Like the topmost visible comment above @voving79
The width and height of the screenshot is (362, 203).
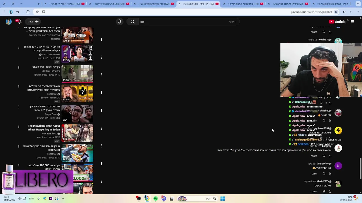[x=330, y=32]
